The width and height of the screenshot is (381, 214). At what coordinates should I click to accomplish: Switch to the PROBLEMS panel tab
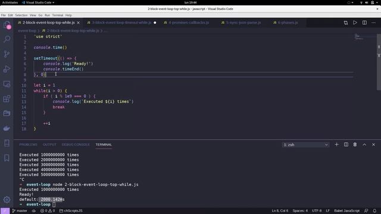pos(28,144)
